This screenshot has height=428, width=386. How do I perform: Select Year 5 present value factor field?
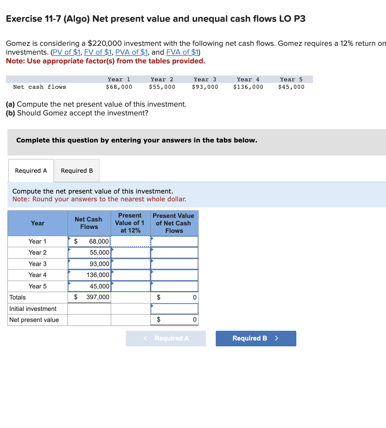point(131,286)
